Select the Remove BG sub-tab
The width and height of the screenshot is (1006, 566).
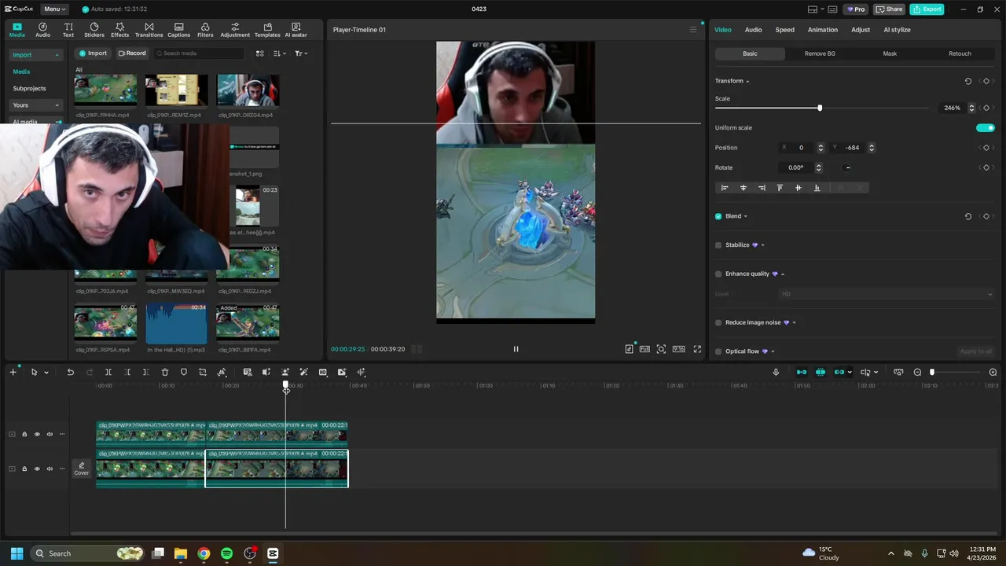point(820,53)
